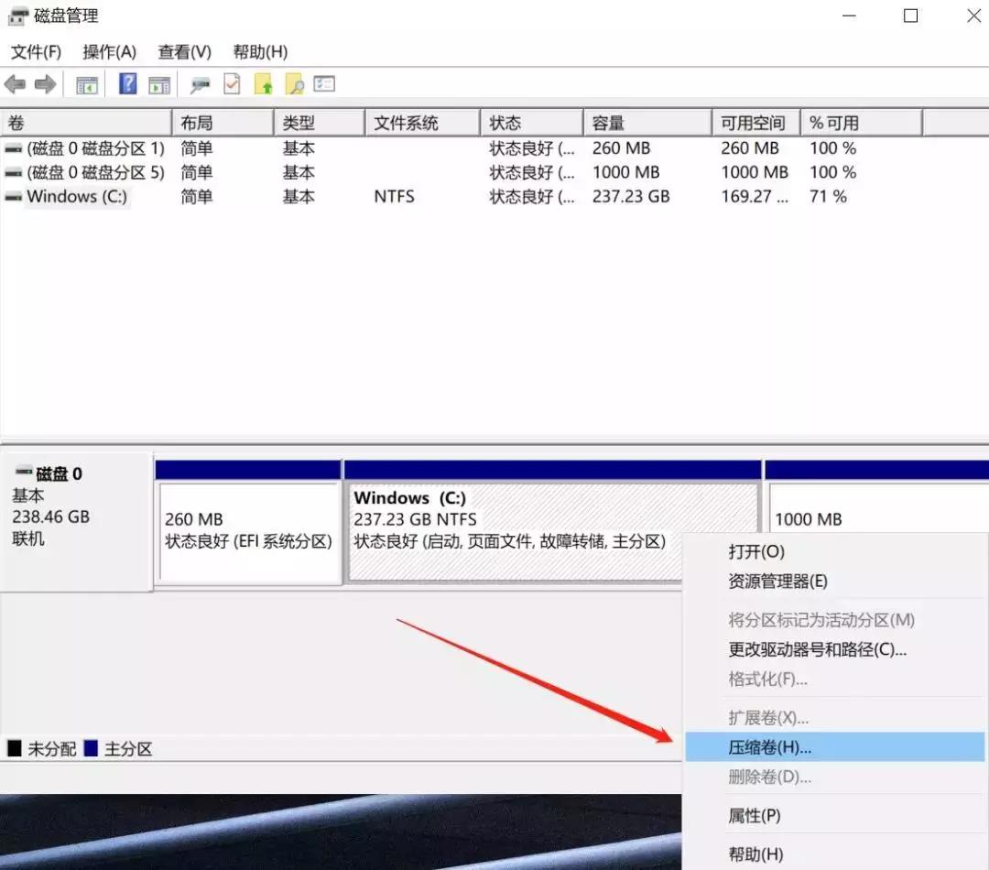Image resolution: width=989 pixels, height=870 pixels.
Task: Toggle the show/hide action pane toolbar button
Action: [158, 84]
